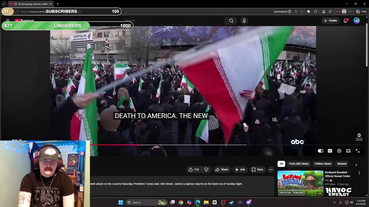
Task: Click the profile Error badge
Action: (x=340, y=11)
